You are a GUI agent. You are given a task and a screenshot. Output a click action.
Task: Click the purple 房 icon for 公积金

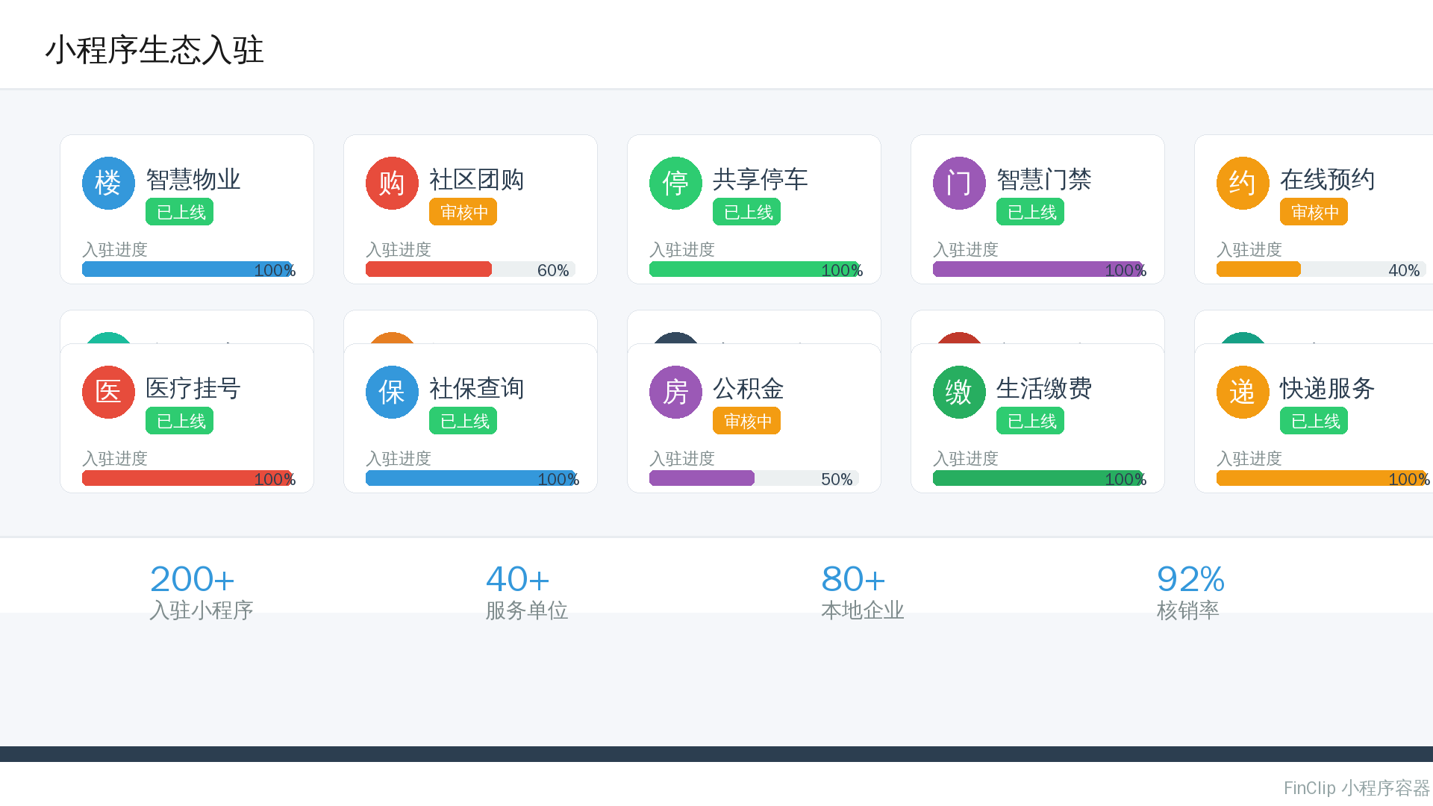click(x=675, y=392)
